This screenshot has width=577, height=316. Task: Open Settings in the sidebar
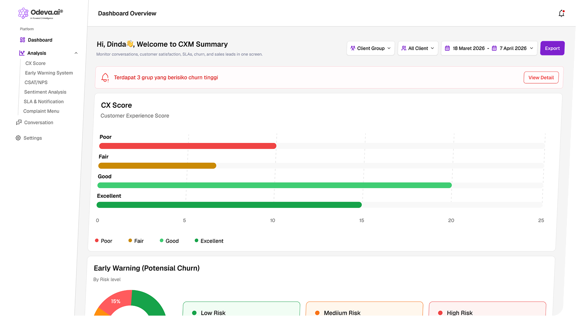33,138
